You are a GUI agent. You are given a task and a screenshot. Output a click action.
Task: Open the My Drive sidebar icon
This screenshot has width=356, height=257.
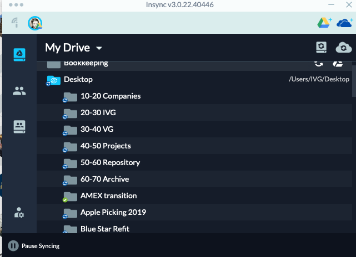(19, 55)
